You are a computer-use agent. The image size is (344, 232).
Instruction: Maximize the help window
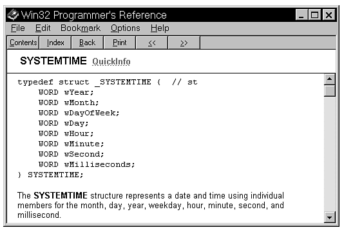click(x=314, y=15)
